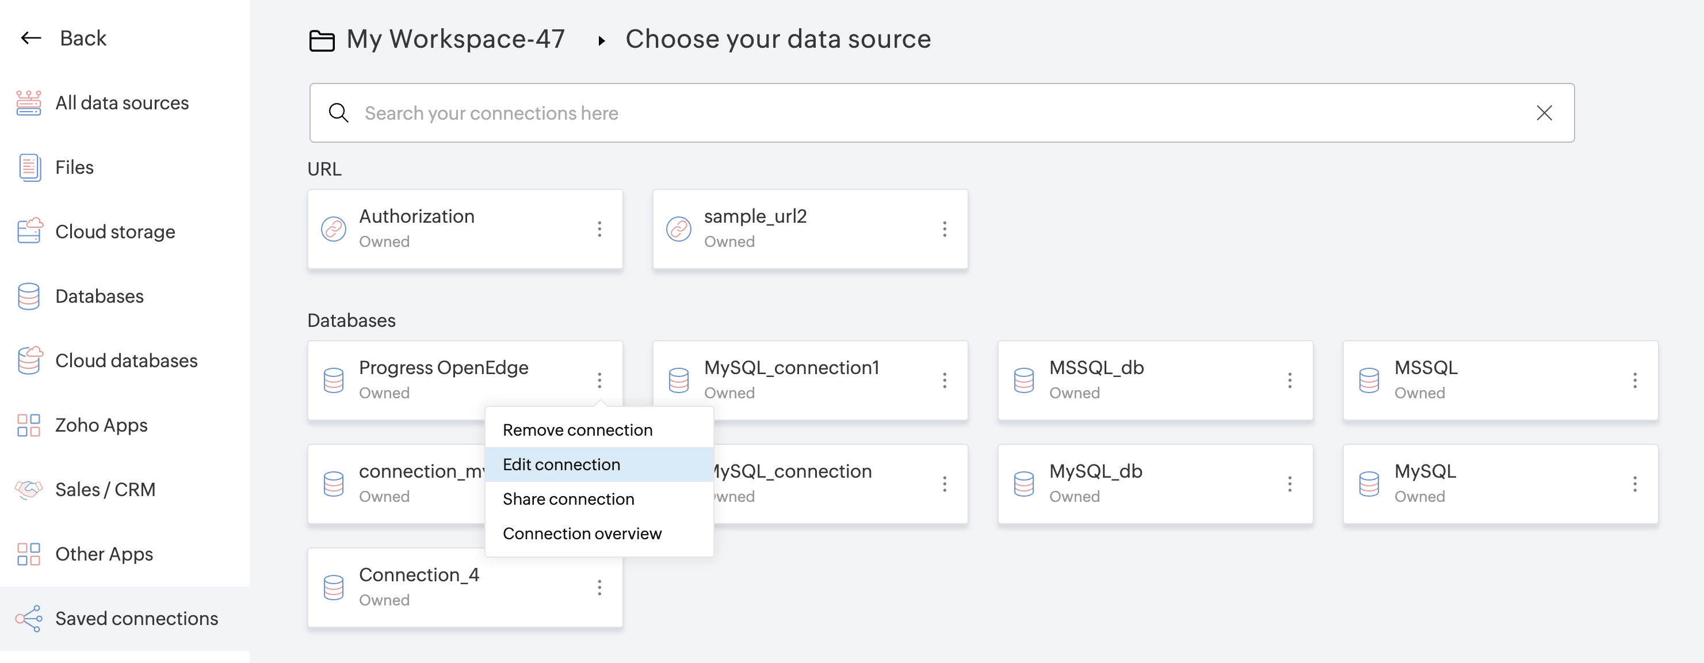
Task: Clear search with the X icon
Action: (1544, 113)
